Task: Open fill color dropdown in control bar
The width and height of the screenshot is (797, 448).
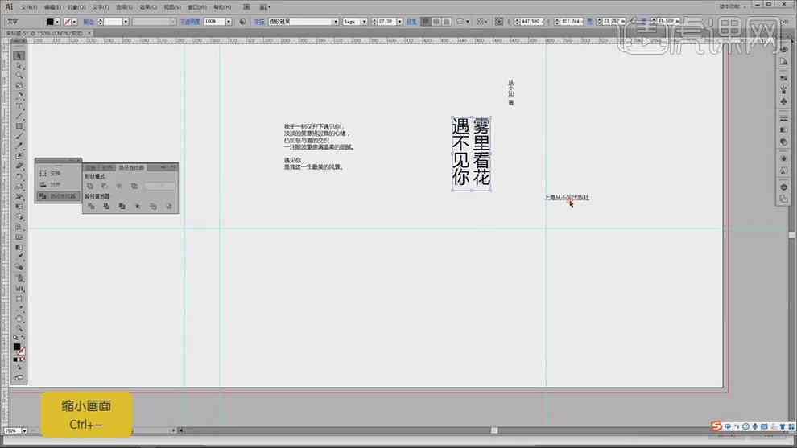Action: pyautogui.click(x=57, y=22)
